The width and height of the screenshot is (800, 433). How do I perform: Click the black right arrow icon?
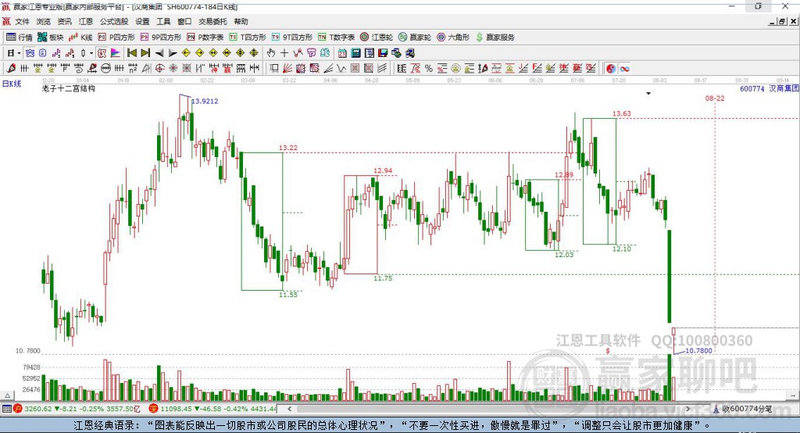pos(173,53)
